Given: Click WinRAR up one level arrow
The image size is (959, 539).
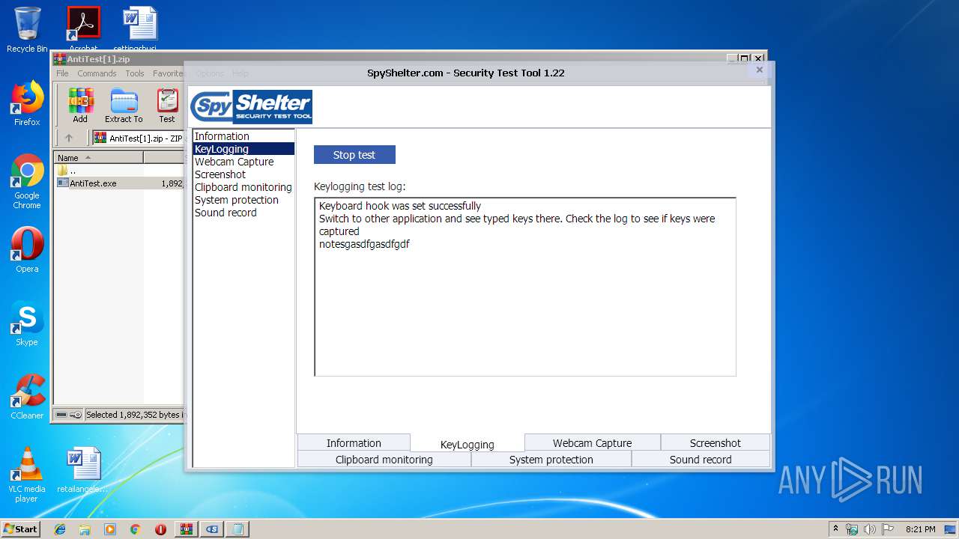Looking at the screenshot, I should pos(69,138).
